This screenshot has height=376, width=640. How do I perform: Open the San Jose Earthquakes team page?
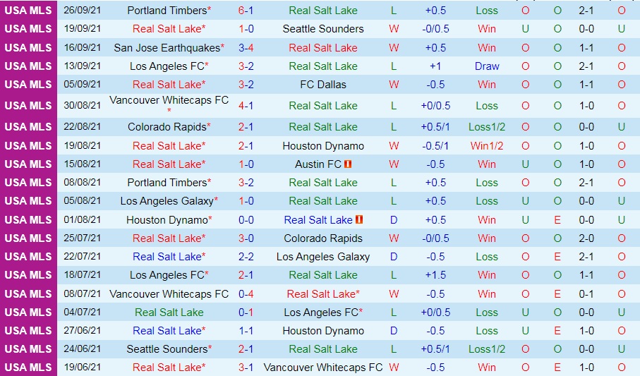[167, 47]
